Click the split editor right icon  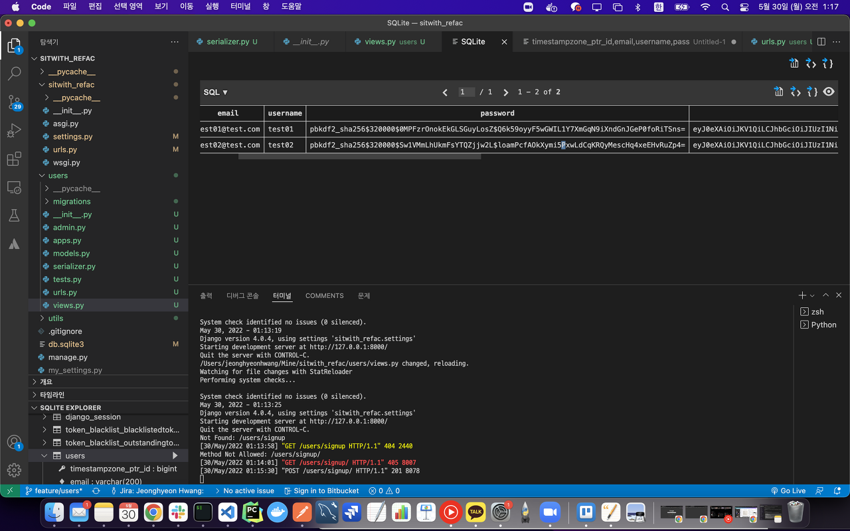[x=821, y=41]
